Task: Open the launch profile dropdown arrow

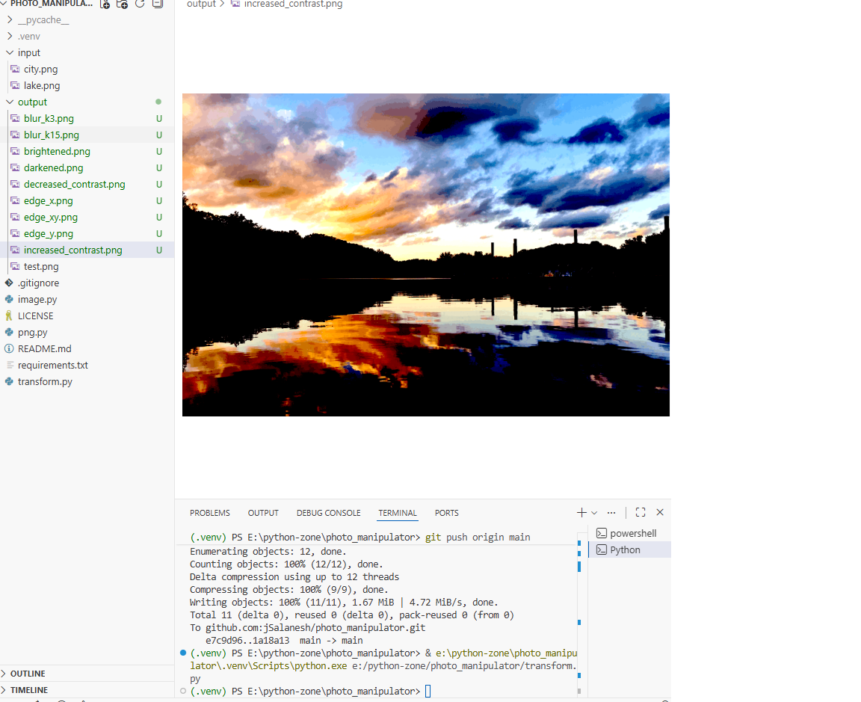Action: (594, 513)
